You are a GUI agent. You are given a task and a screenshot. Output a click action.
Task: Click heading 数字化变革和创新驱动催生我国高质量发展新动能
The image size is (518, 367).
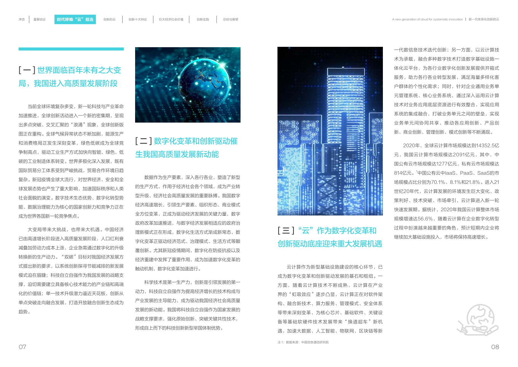coord(186,148)
